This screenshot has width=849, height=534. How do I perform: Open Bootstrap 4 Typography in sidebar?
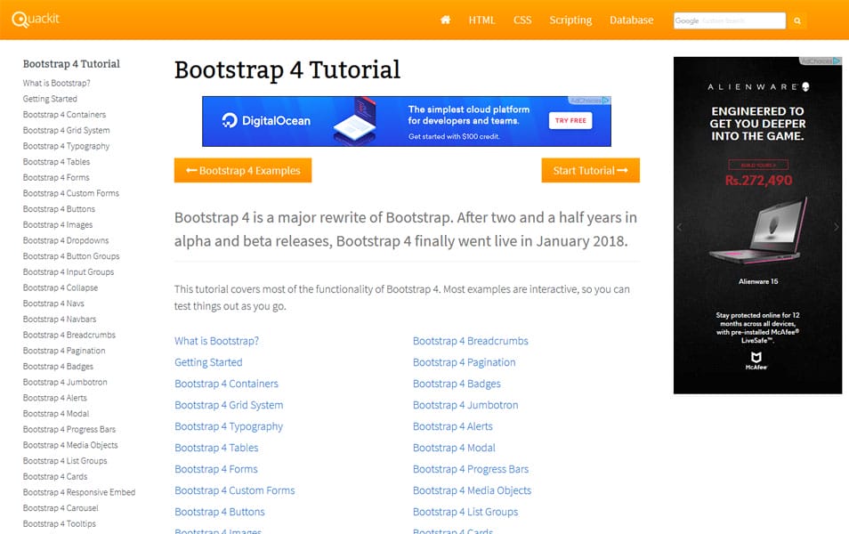pyautogui.click(x=66, y=146)
